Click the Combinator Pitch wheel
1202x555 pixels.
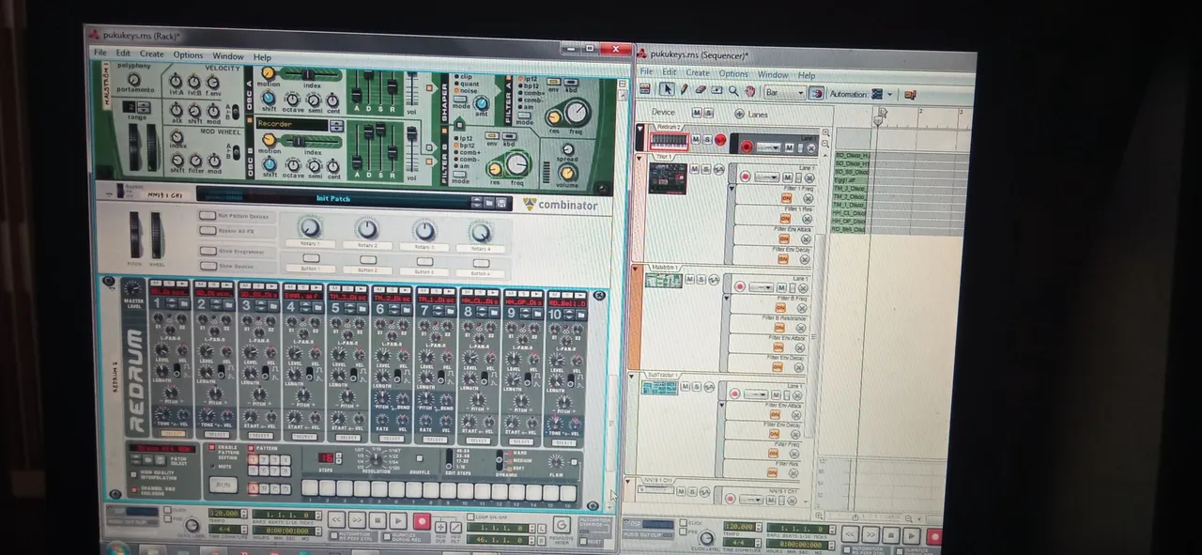click(x=136, y=234)
